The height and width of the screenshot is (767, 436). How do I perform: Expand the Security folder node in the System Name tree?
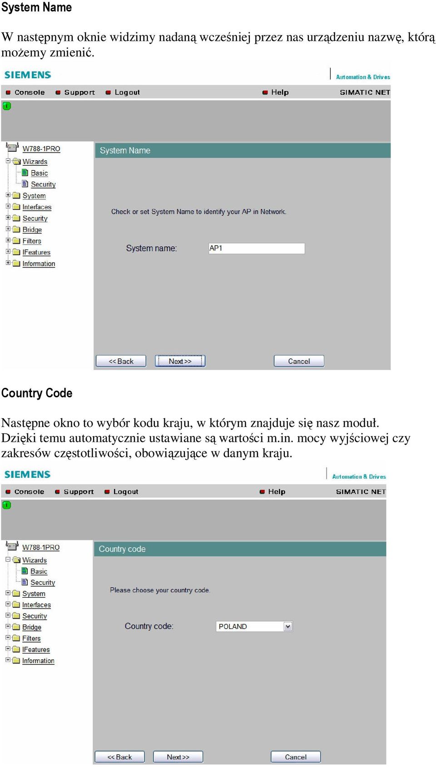[x=8, y=218]
